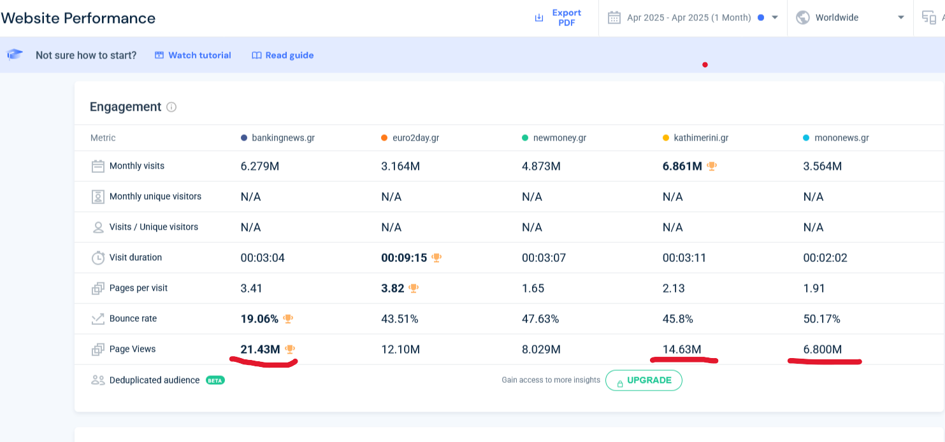The width and height of the screenshot is (945, 442).
Task: Open the date range dropdown
Action: pos(688,18)
